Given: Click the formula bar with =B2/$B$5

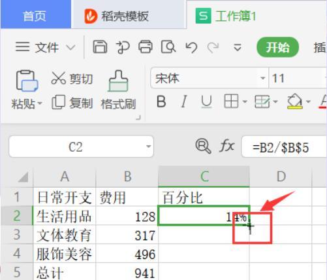Looking at the screenshot, I should coord(284,147).
